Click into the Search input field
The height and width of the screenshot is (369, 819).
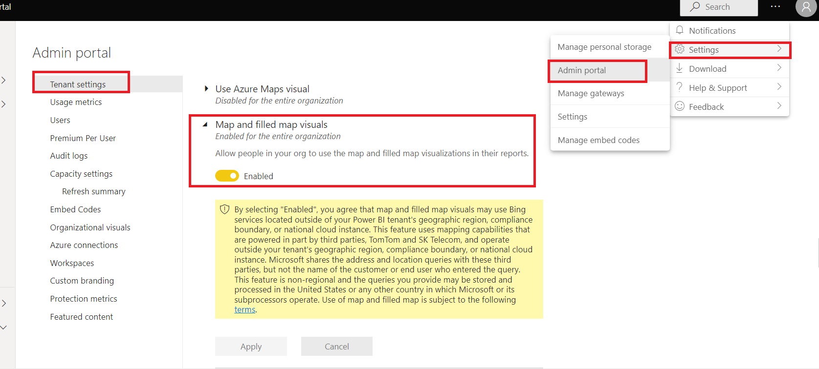tap(719, 7)
